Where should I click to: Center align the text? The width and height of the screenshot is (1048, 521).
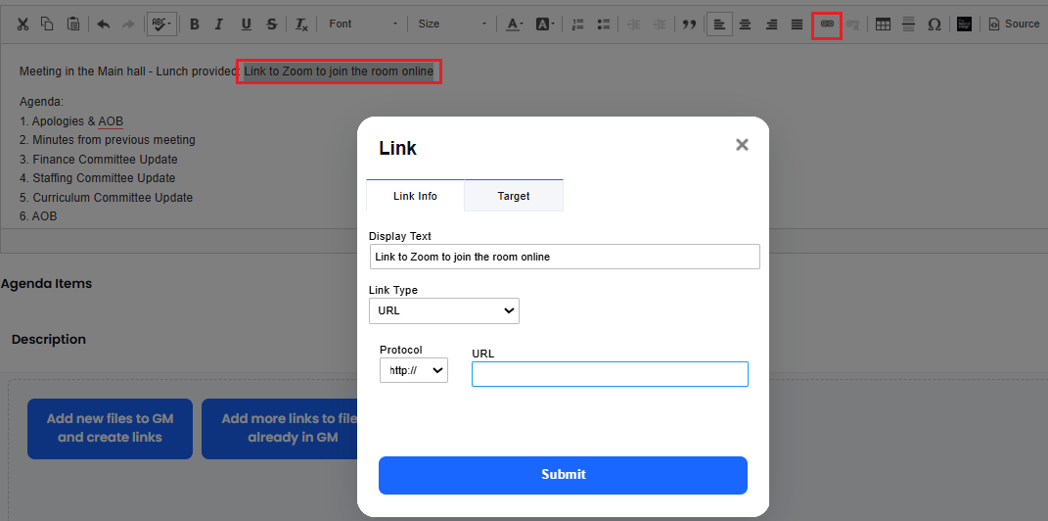(x=745, y=24)
